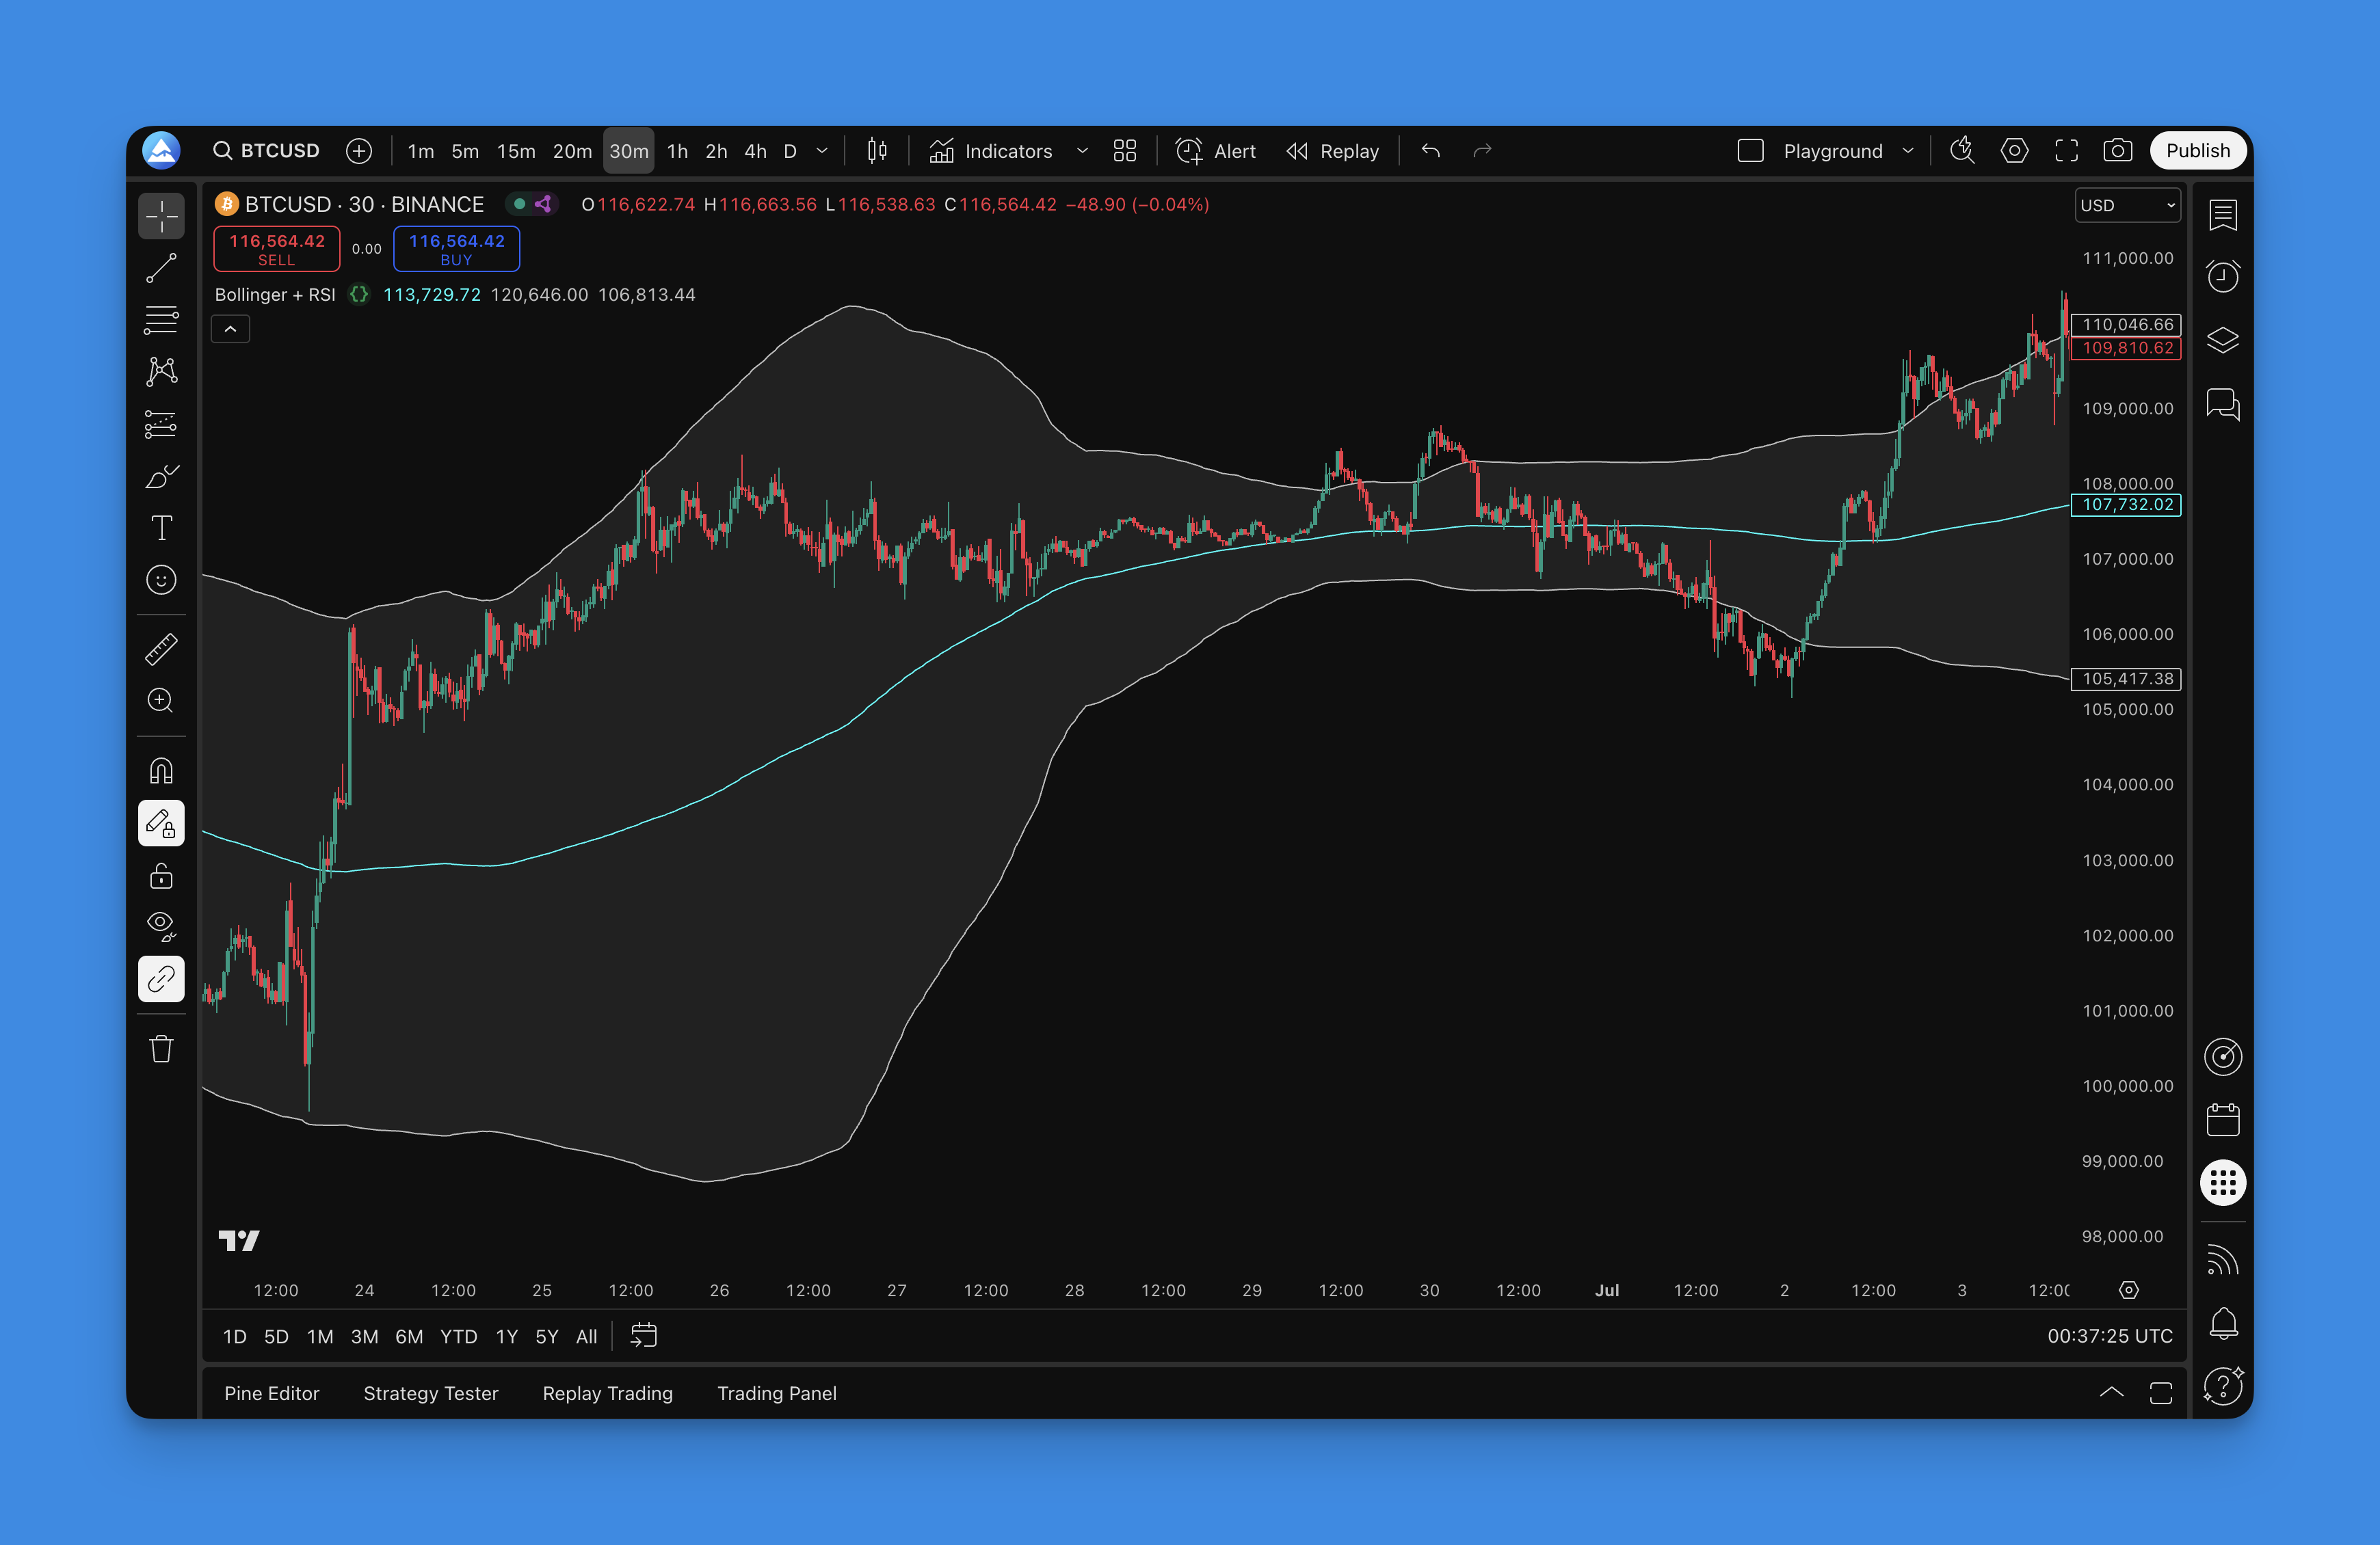Open the Strategy Tester tab

[431, 1393]
